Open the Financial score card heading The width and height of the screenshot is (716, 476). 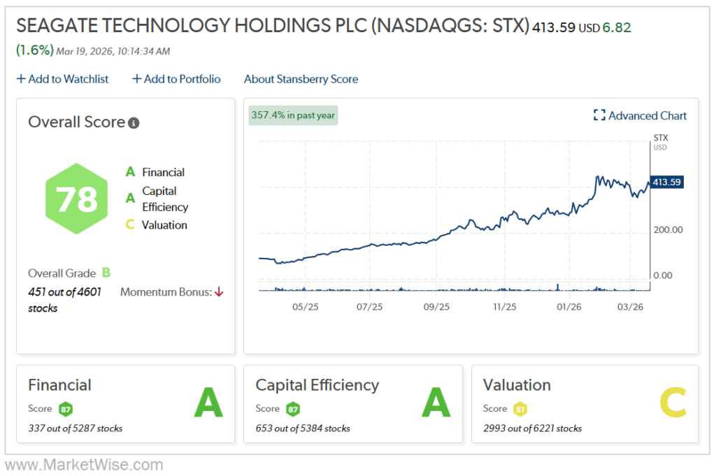tap(59, 385)
